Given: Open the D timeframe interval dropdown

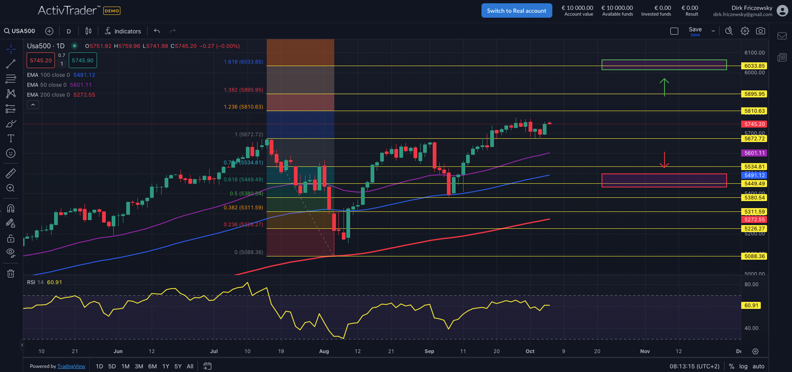Looking at the screenshot, I should coord(69,31).
